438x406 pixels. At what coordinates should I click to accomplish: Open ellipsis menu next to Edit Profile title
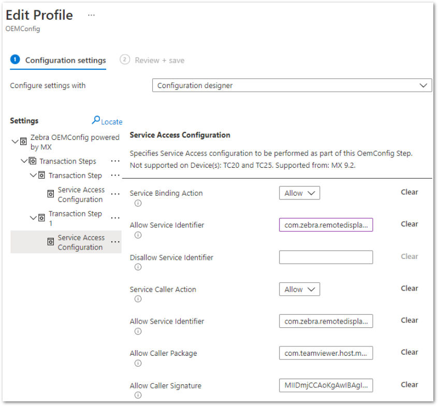(91, 15)
